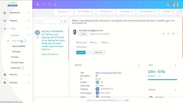Click the Dashboard home icon
This screenshot has width=183, height=103.
click(5, 13)
